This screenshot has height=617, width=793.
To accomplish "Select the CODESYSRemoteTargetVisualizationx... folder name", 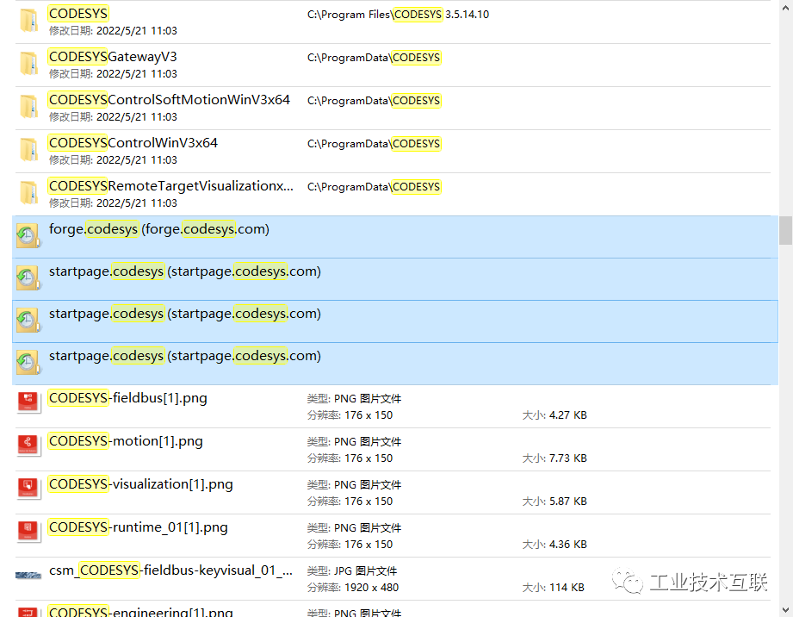I will click(171, 186).
